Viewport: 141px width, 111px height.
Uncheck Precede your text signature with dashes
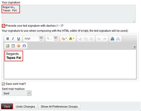pos(3,26)
